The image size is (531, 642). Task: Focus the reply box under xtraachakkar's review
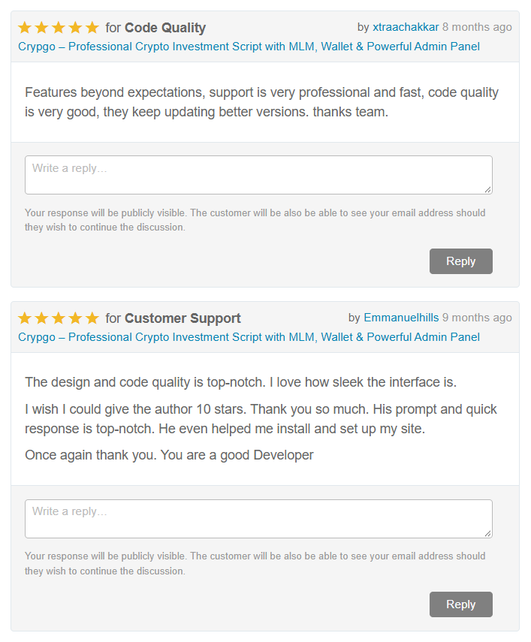point(258,175)
